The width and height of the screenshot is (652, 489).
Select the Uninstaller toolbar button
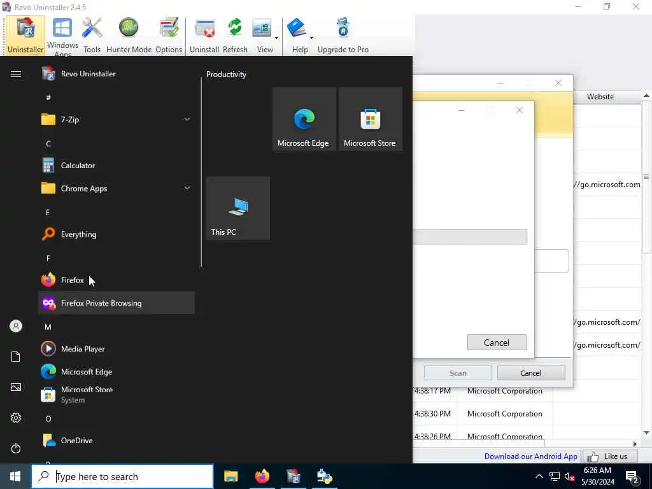point(25,36)
